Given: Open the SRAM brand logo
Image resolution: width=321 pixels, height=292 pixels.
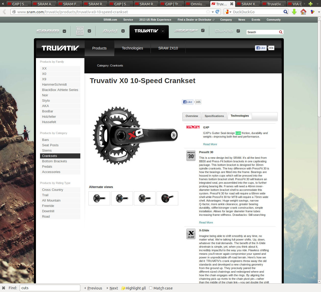Looking at the screenshot, I should [x=48, y=31].
